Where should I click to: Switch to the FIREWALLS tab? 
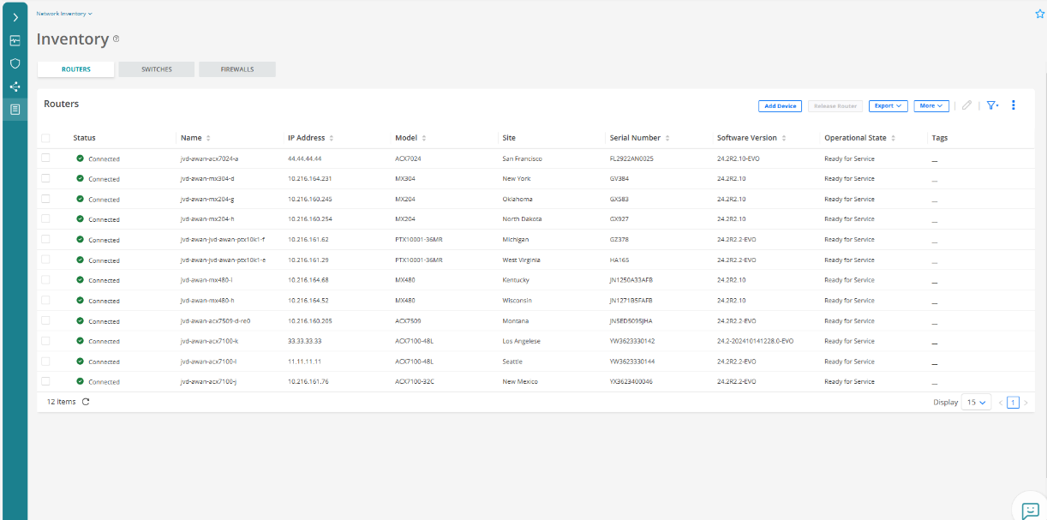(x=237, y=69)
